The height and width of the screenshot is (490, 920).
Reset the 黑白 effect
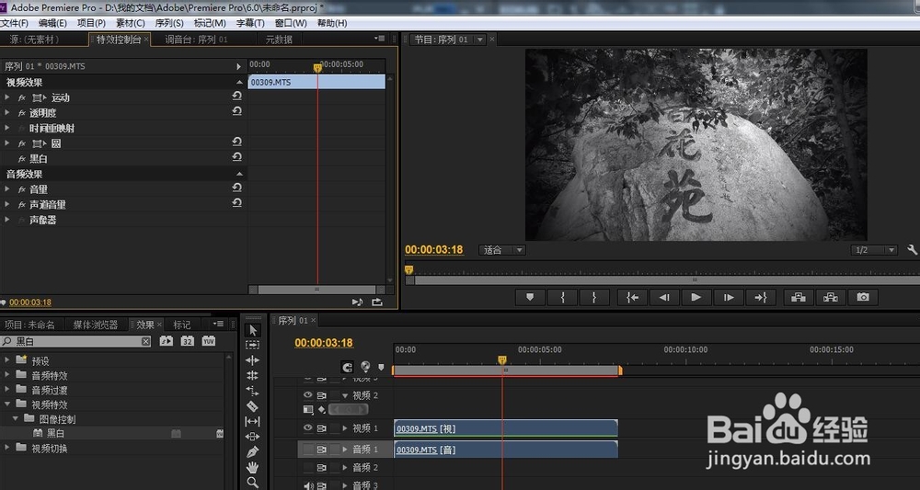(237, 156)
